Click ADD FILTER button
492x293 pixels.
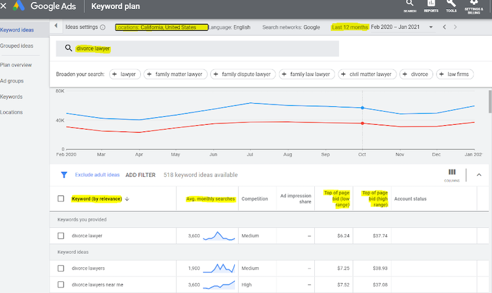point(140,175)
